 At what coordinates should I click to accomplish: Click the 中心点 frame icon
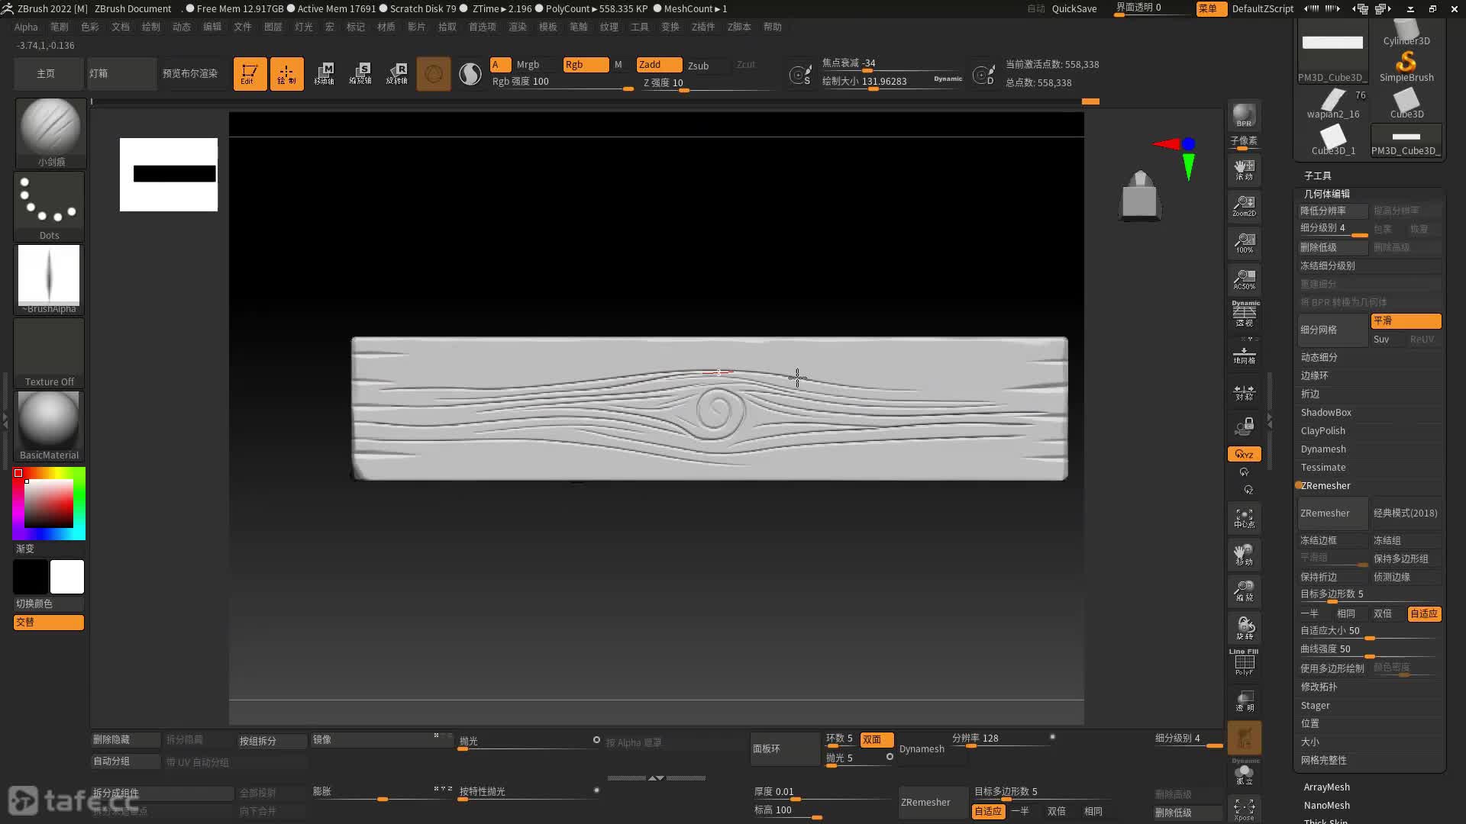[x=1244, y=518]
